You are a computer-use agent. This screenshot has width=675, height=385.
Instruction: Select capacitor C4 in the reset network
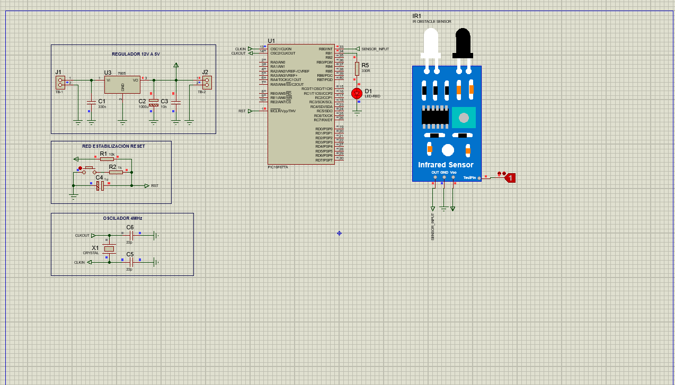(x=100, y=185)
